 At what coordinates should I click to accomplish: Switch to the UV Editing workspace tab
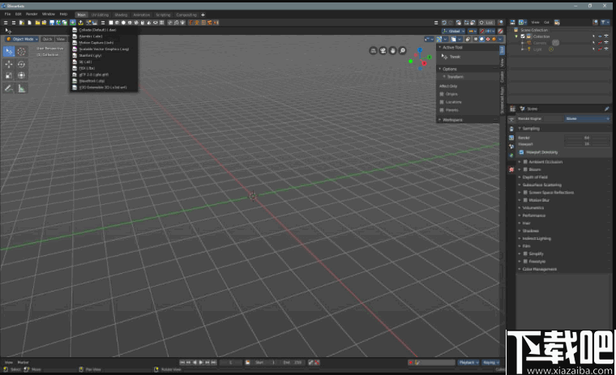coord(100,15)
